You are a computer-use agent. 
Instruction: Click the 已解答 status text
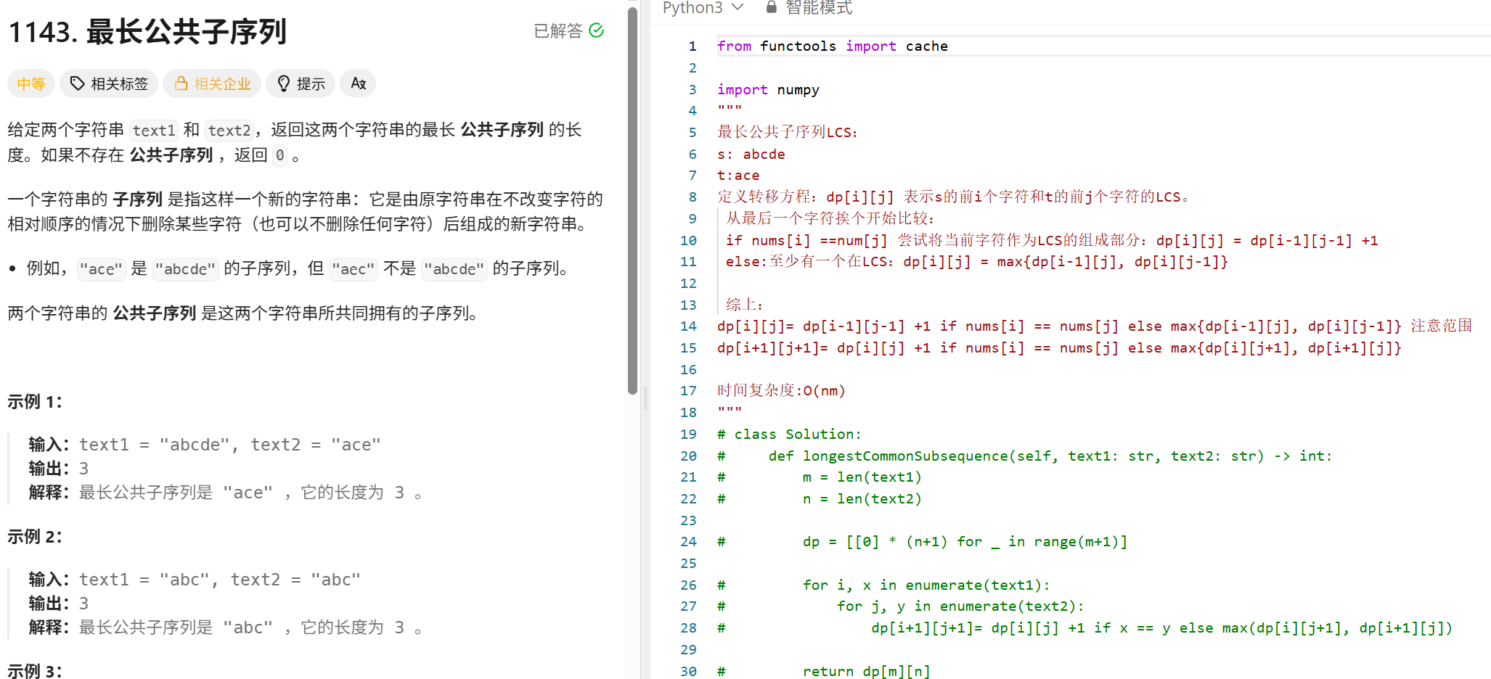tap(558, 30)
